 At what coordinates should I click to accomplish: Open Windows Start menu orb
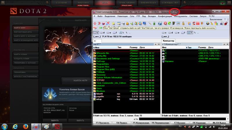pyautogui.click(x=5, y=127)
